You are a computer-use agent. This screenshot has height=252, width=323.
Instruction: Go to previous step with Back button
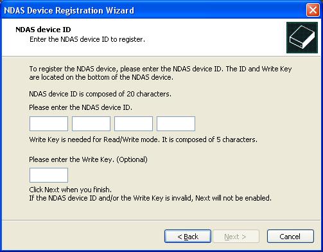tap(188, 237)
